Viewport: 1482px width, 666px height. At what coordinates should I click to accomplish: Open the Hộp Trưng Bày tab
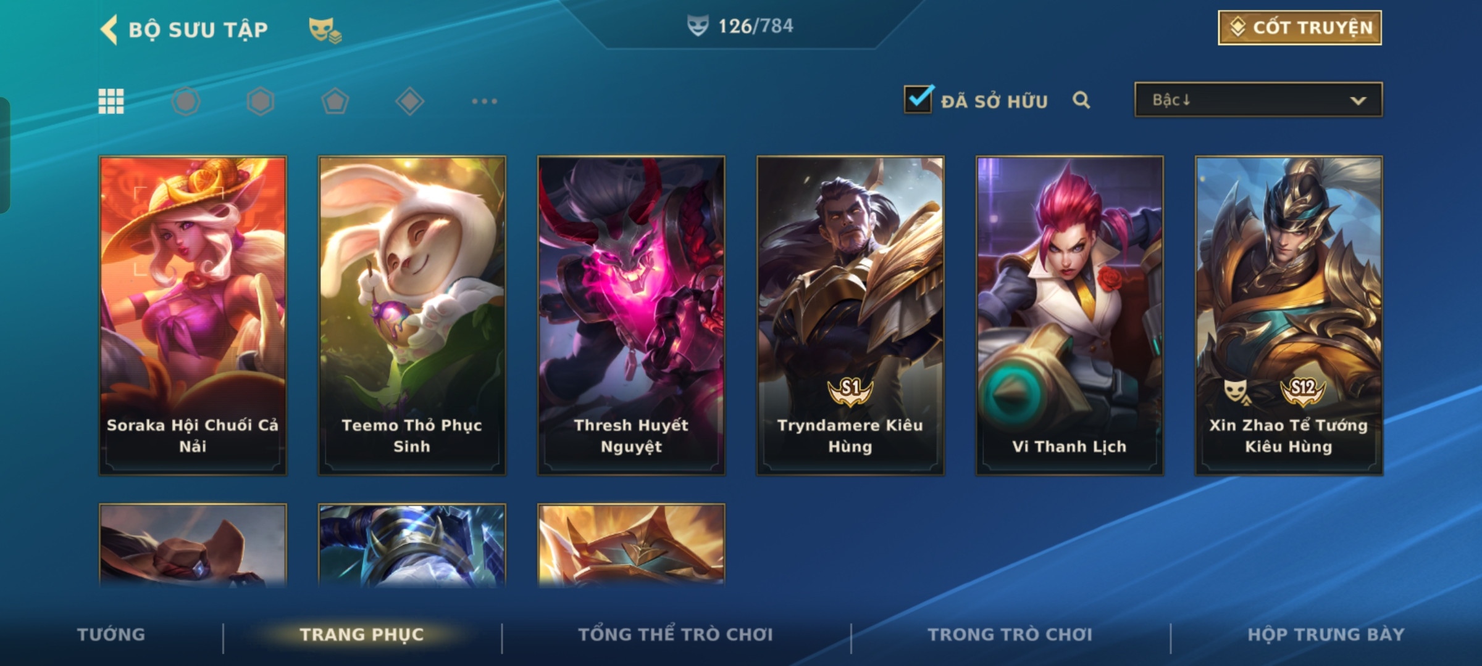click(x=1326, y=635)
